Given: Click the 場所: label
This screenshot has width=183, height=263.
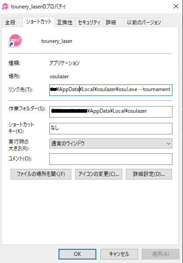Looking at the screenshot, I should (x=15, y=76).
